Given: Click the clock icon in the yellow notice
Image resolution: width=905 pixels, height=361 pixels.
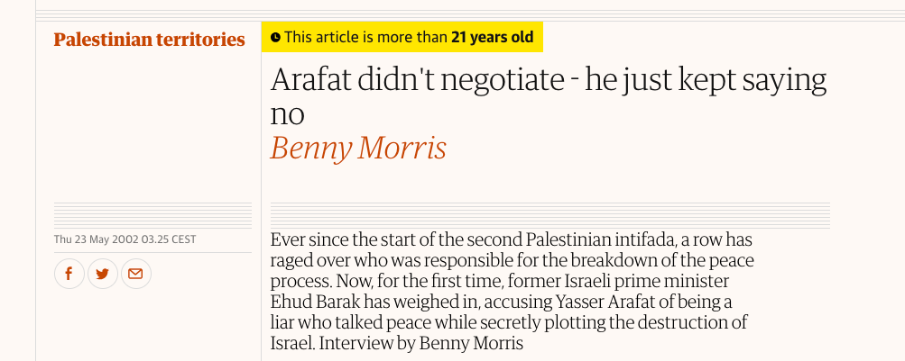Looking at the screenshot, I should tap(276, 38).
